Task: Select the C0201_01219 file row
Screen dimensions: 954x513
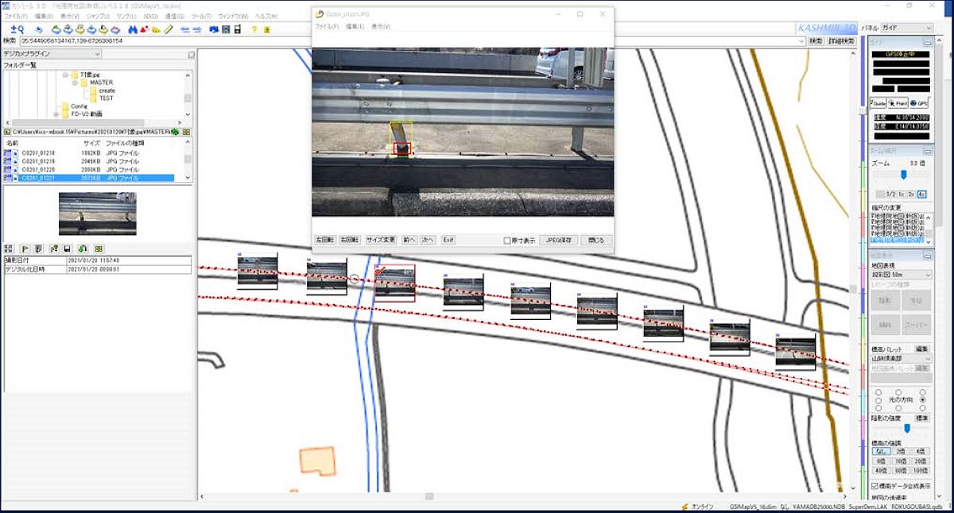Action: [x=89, y=161]
